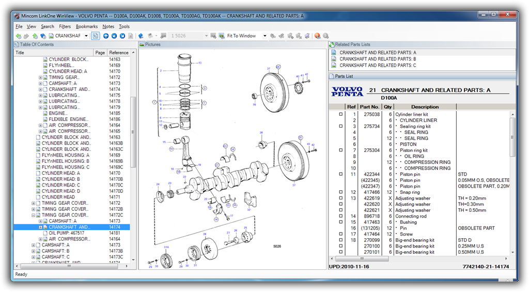Open the Filters menu
529x292 pixels.
65,26
